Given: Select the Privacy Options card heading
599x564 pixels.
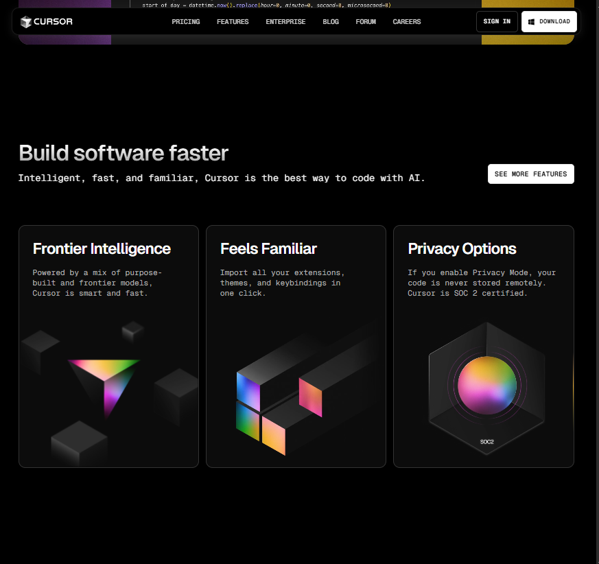Looking at the screenshot, I should tap(462, 249).
